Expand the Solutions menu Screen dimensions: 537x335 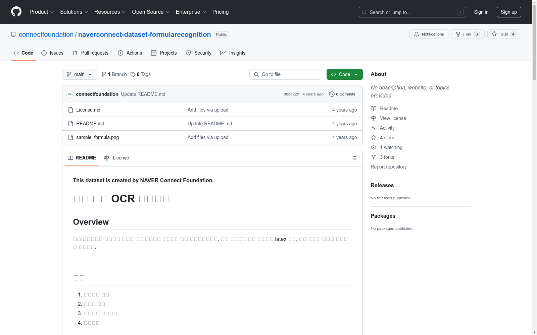point(74,12)
